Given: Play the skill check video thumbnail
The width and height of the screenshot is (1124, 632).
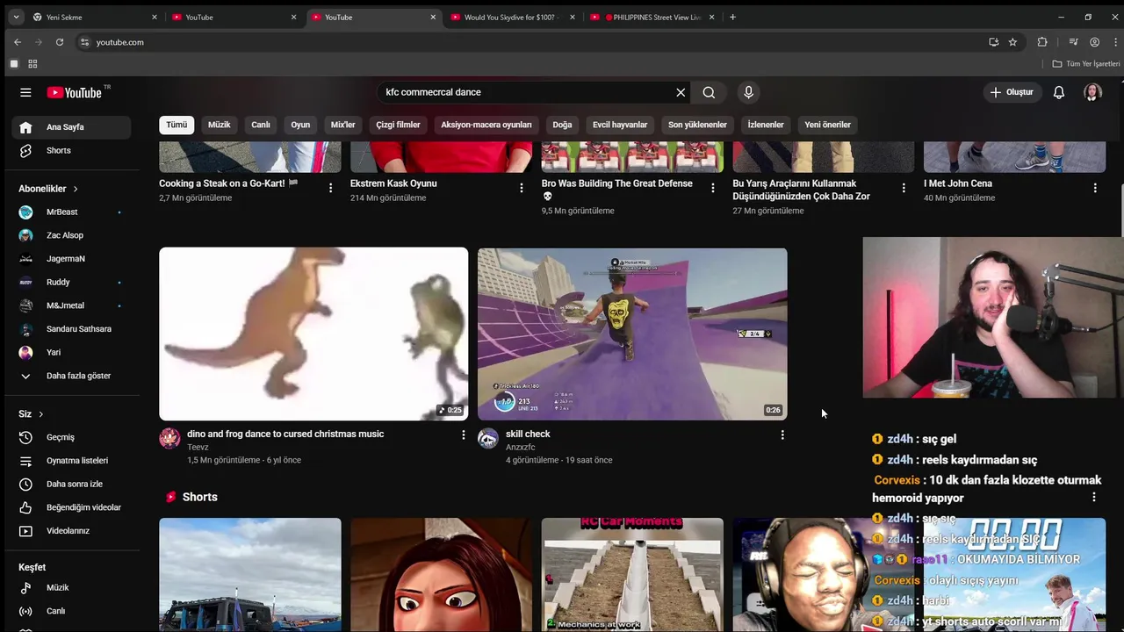Looking at the screenshot, I should click(632, 334).
